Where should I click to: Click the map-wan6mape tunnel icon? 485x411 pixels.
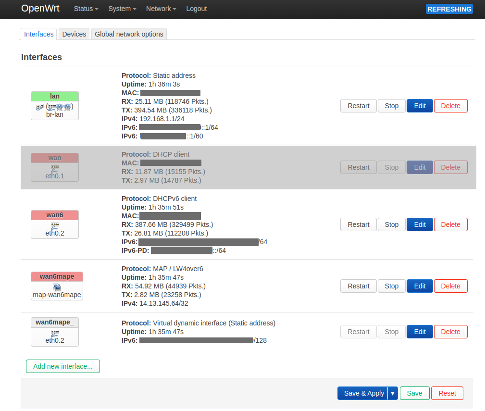click(x=57, y=287)
